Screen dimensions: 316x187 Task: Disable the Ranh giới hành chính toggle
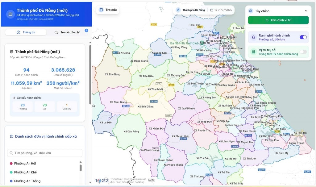pyautogui.click(x=303, y=37)
